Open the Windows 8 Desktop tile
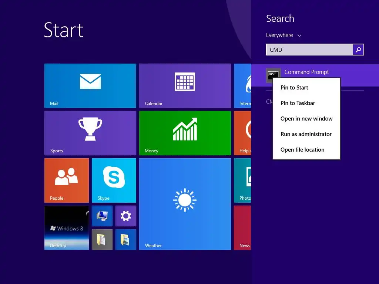The image size is (379, 284). pyautogui.click(x=67, y=228)
